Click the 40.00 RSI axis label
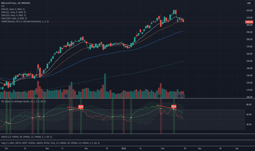255x151 pixels. pos(249,124)
